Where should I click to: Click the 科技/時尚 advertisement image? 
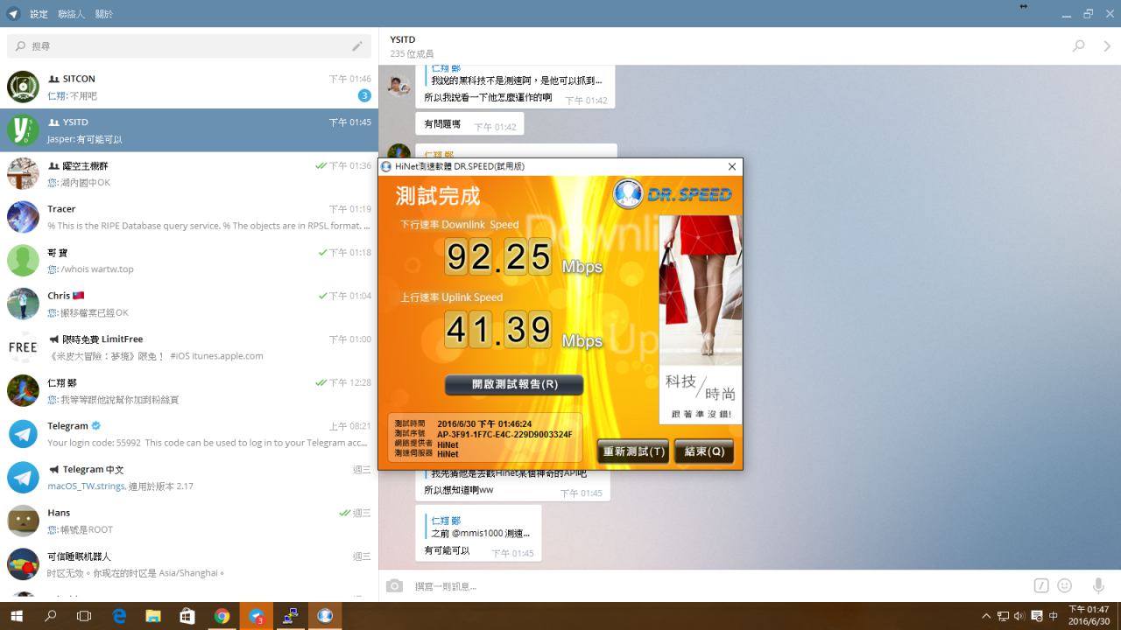click(700, 319)
